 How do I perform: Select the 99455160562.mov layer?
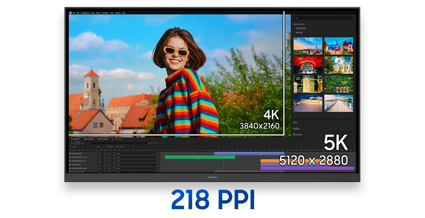click(79, 157)
